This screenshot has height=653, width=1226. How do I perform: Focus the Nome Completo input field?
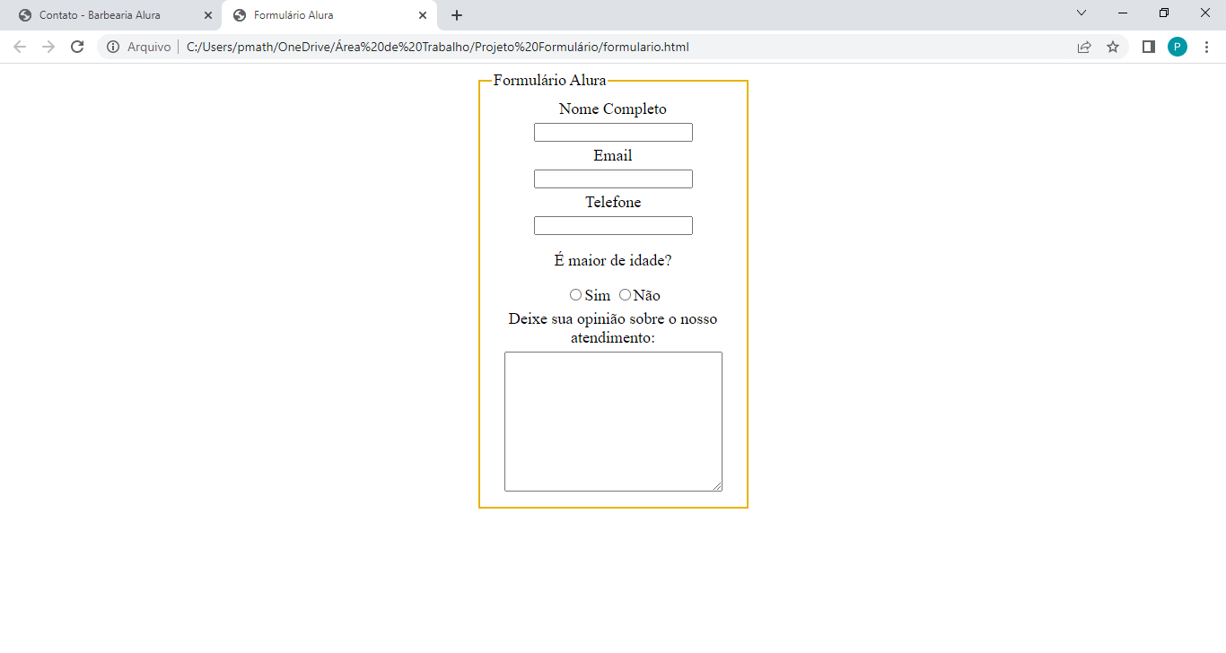pyautogui.click(x=613, y=133)
